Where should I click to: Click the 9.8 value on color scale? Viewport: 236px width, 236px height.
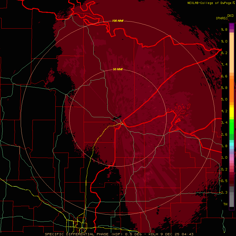pyautogui.click(x=224, y=29)
